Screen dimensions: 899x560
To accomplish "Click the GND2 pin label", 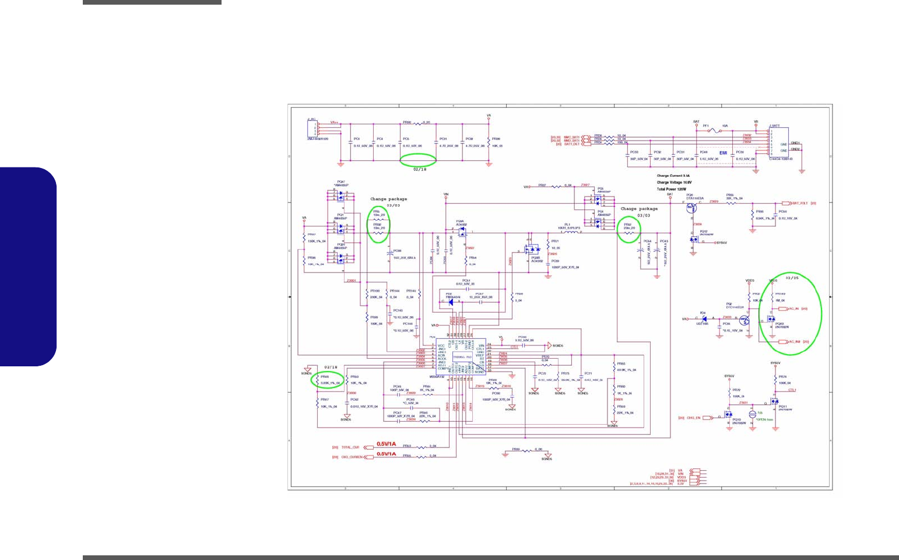I will click(795, 149).
